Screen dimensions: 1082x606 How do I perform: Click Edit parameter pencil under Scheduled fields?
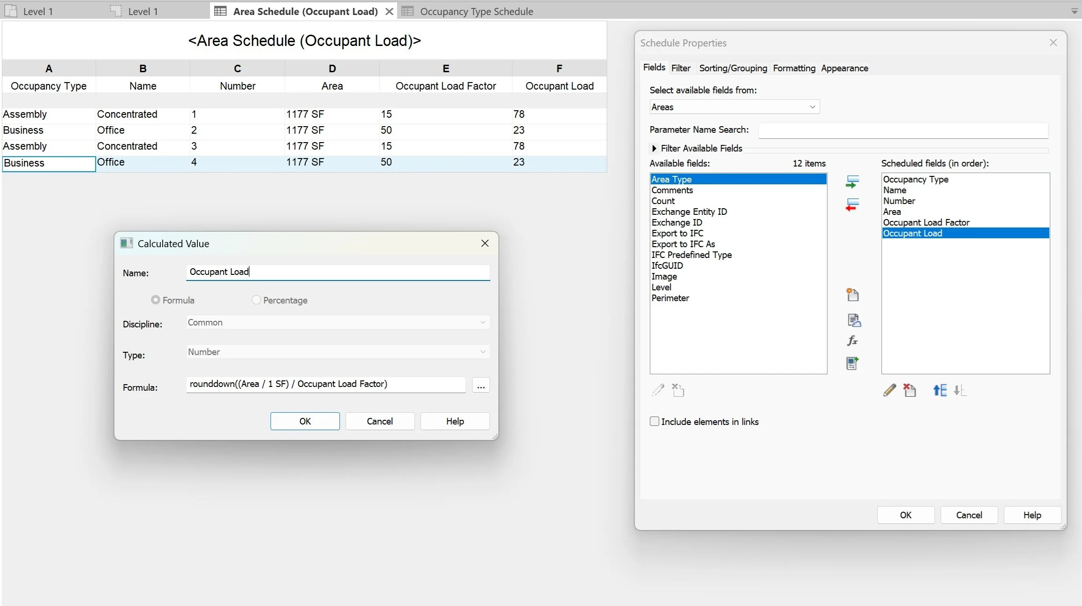click(x=889, y=390)
